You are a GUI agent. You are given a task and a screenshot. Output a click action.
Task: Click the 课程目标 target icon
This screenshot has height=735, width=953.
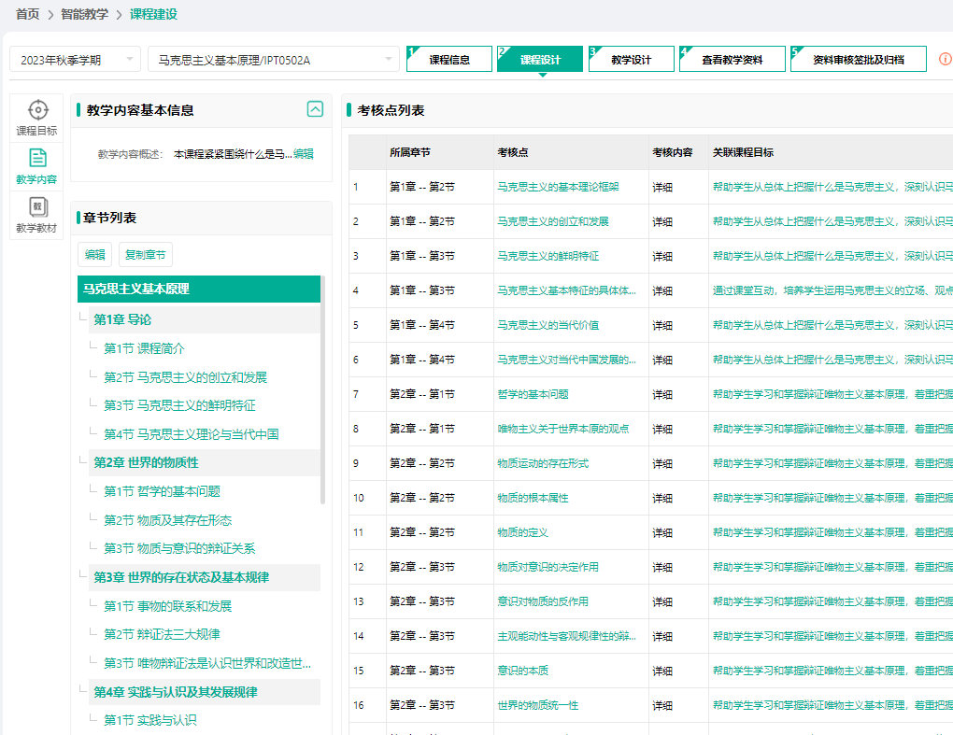pyautogui.click(x=37, y=111)
